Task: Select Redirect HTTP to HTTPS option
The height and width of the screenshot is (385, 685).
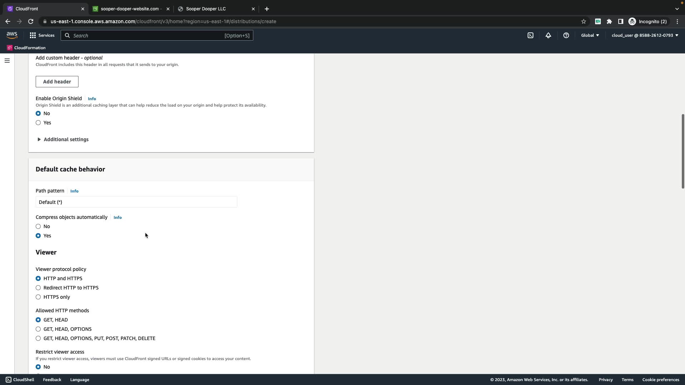Action: (38, 288)
